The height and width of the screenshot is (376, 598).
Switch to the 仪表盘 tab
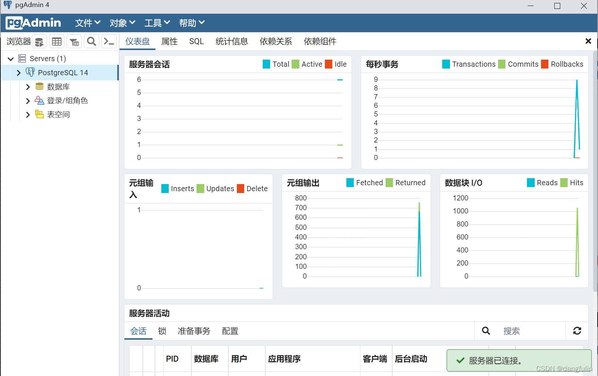(137, 41)
